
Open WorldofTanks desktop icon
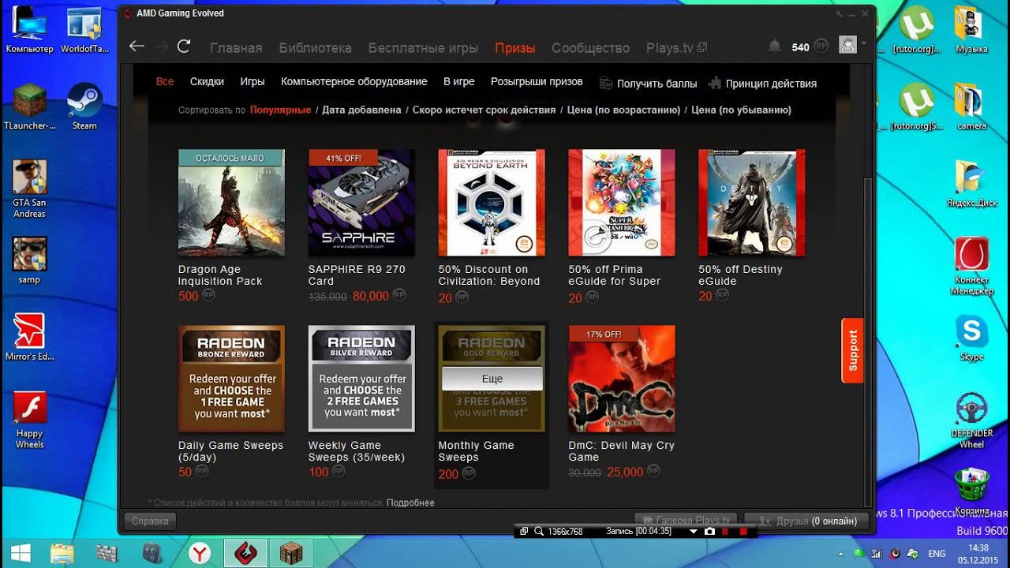tap(84, 30)
